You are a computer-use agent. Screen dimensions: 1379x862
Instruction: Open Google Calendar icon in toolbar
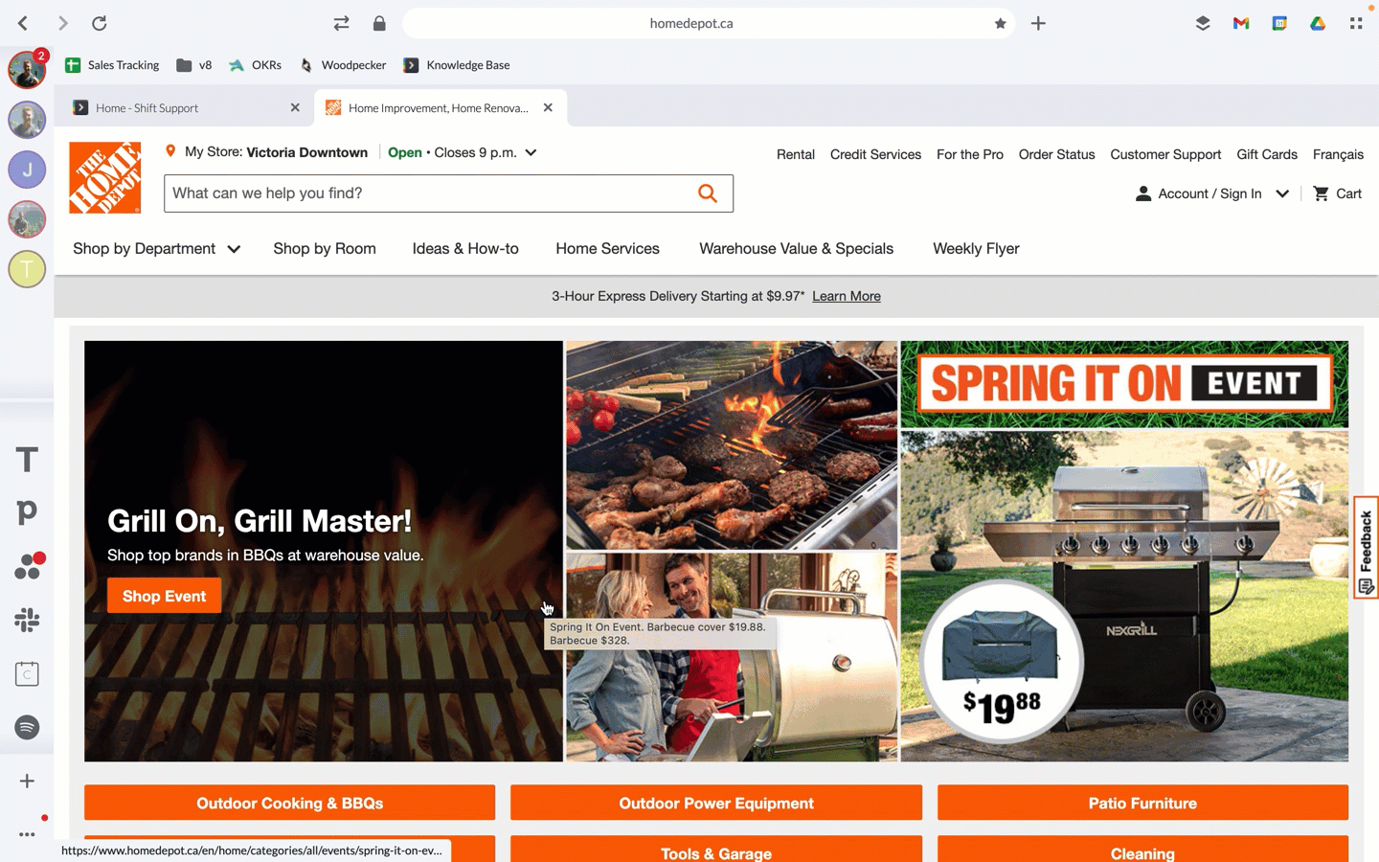coord(1279,23)
